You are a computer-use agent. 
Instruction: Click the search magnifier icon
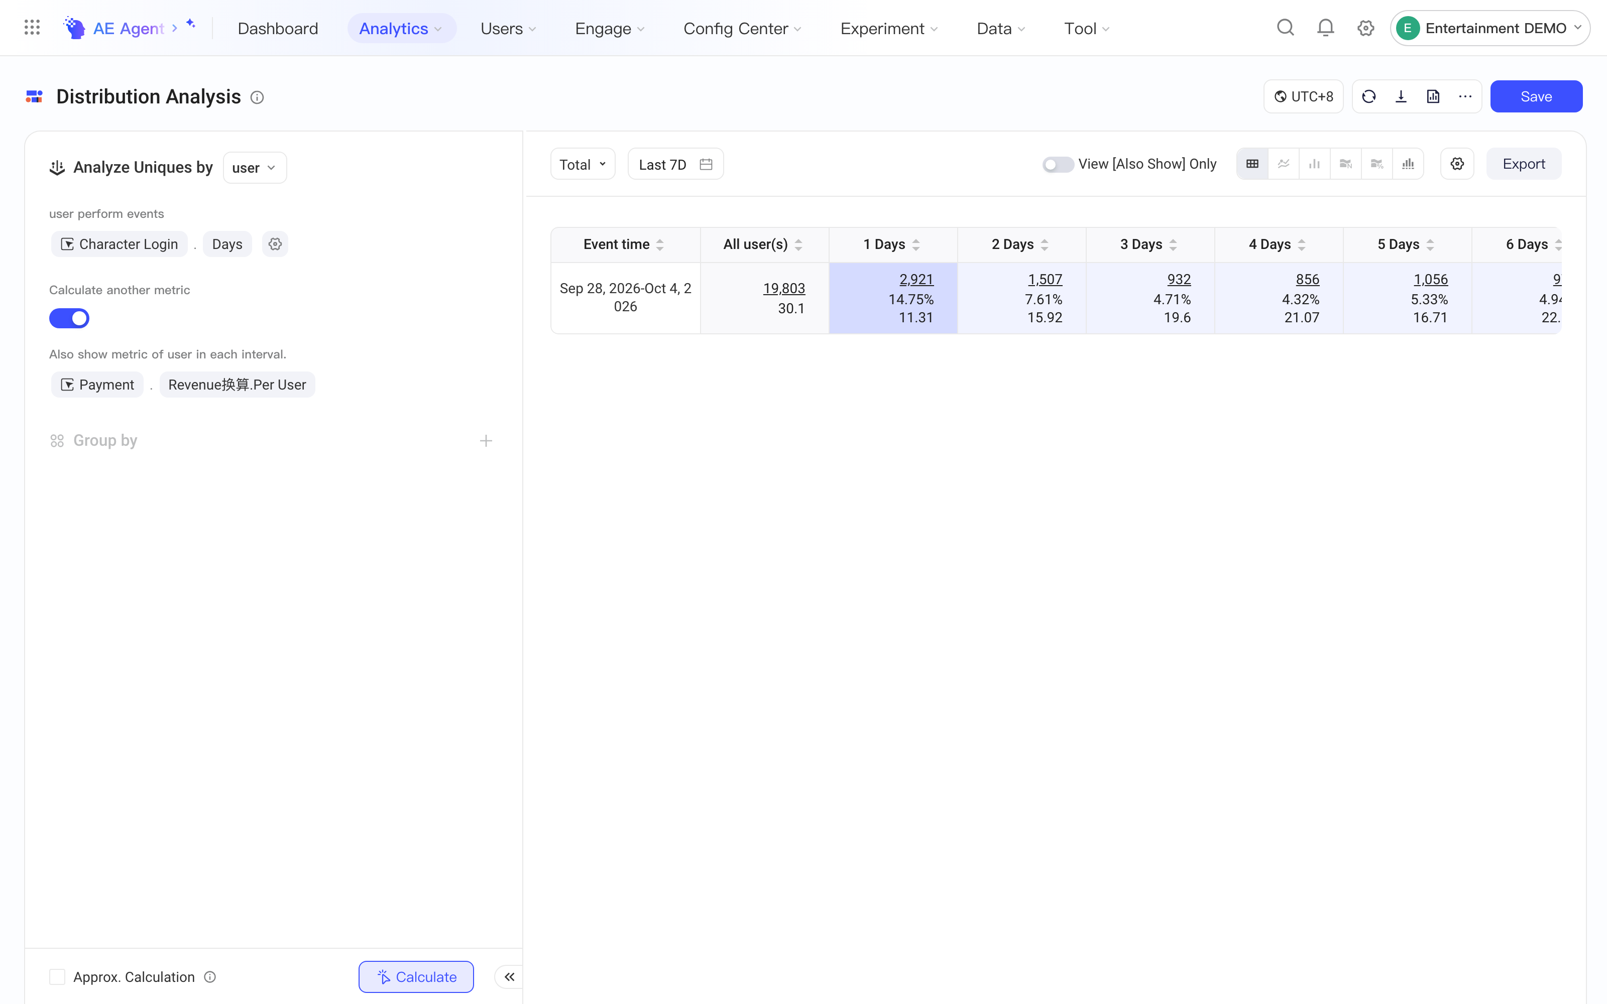click(1286, 28)
